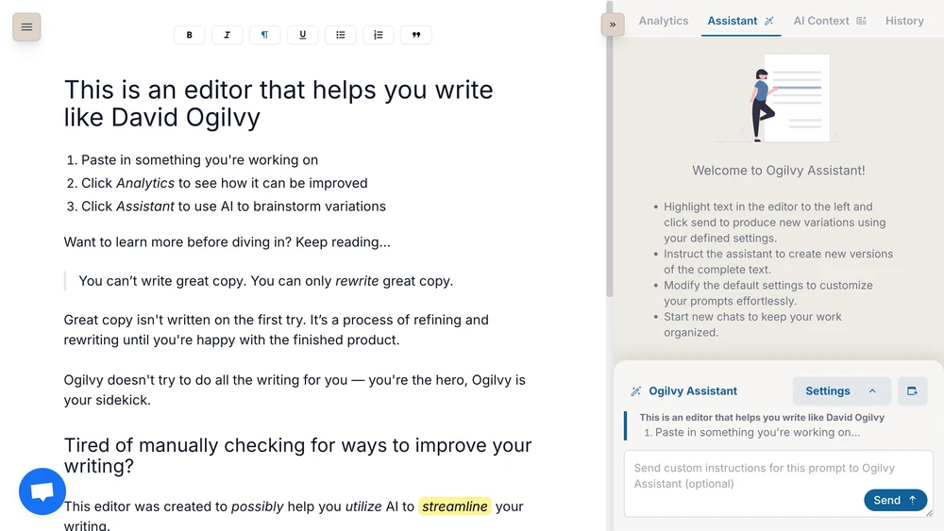Expand the Settings dropdown
Image resolution: width=944 pixels, height=531 pixels.
(841, 390)
